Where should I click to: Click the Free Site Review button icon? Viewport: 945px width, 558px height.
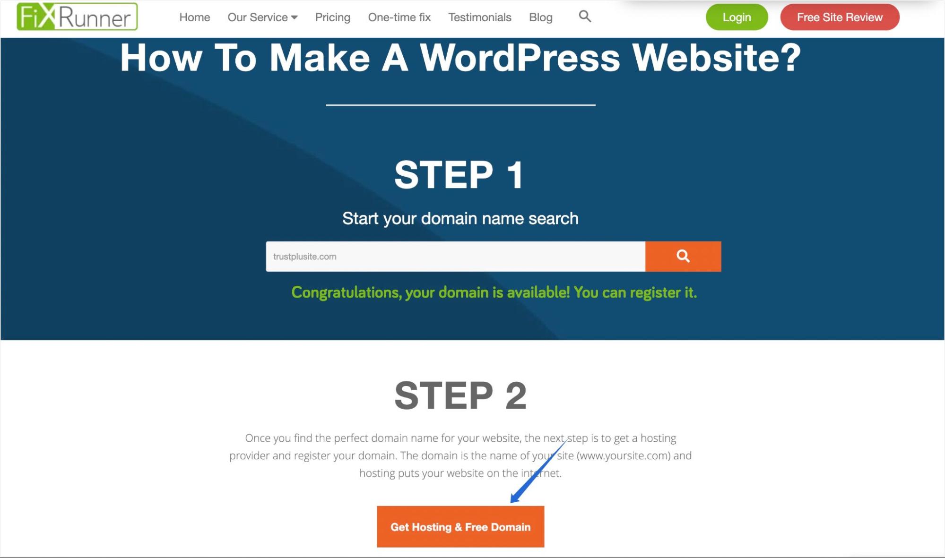tap(839, 17)
